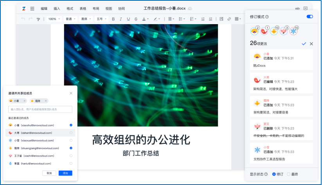This screenshot has width=322, height=185.
Task: Open the 普通 paragraph style dropdown
Action: click(x=70, y=19)
